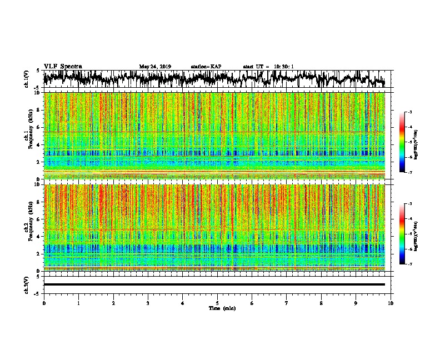Click the '2' kHz tick of ch.1 spectrogram
The width and height of the screenshot is (440, 340).
39,162
